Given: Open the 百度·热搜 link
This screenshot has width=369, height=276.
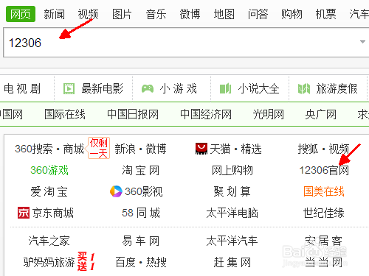Looking at the screenshot, I should (x=141, y=262).
